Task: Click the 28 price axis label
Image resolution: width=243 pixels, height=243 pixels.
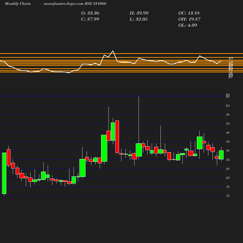Action: click(228, 169)
